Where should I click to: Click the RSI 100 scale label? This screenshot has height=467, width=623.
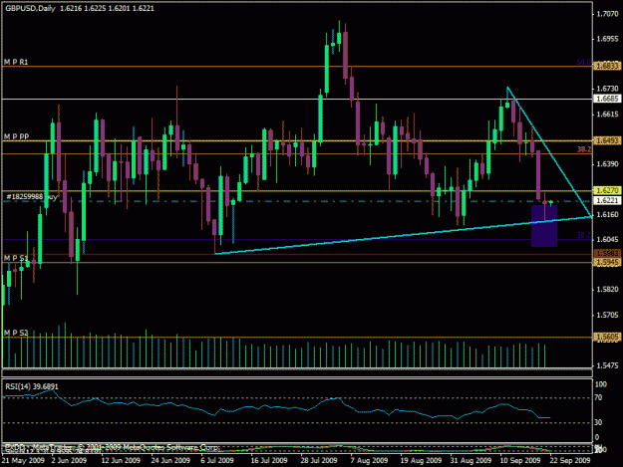pos(601,384)
